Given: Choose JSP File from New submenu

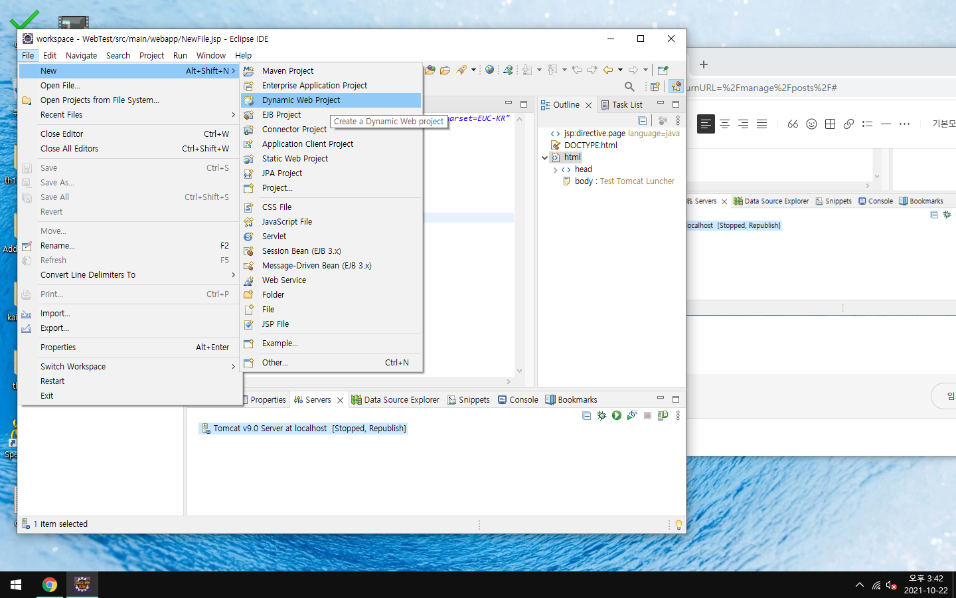Looking at the screenshot, I should click(331, 324).
